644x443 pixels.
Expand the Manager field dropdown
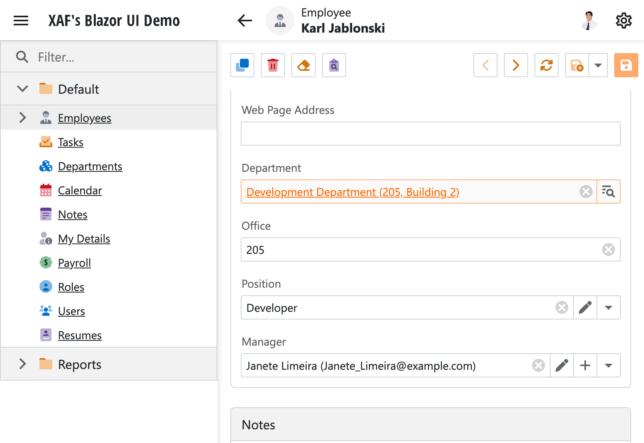[609, 366]
